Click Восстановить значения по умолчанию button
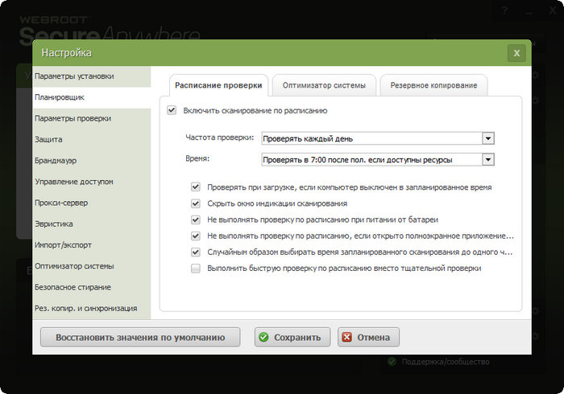Image resolution: width=564 pixels, height=394 pixels. click(140, 337)
